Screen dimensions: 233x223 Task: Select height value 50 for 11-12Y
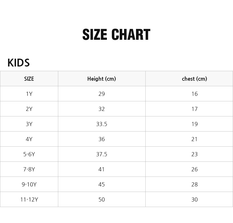point(102,199)
